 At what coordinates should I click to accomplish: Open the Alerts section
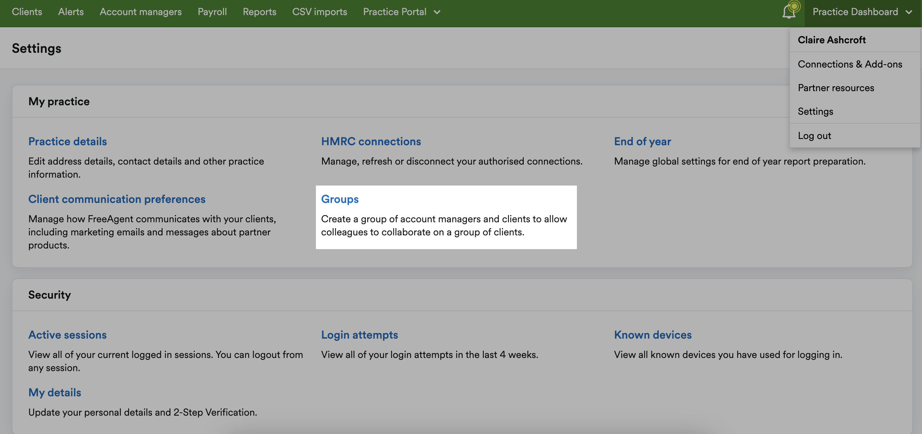71,12
